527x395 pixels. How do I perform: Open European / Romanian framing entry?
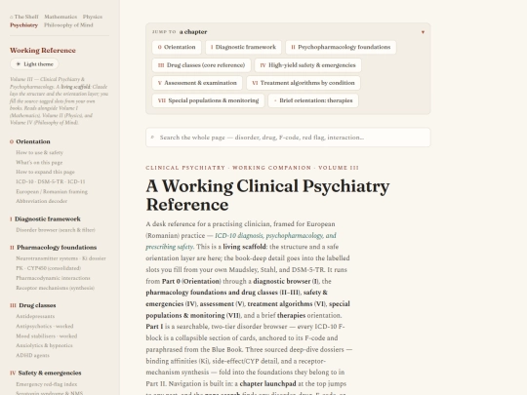(52, 191)
